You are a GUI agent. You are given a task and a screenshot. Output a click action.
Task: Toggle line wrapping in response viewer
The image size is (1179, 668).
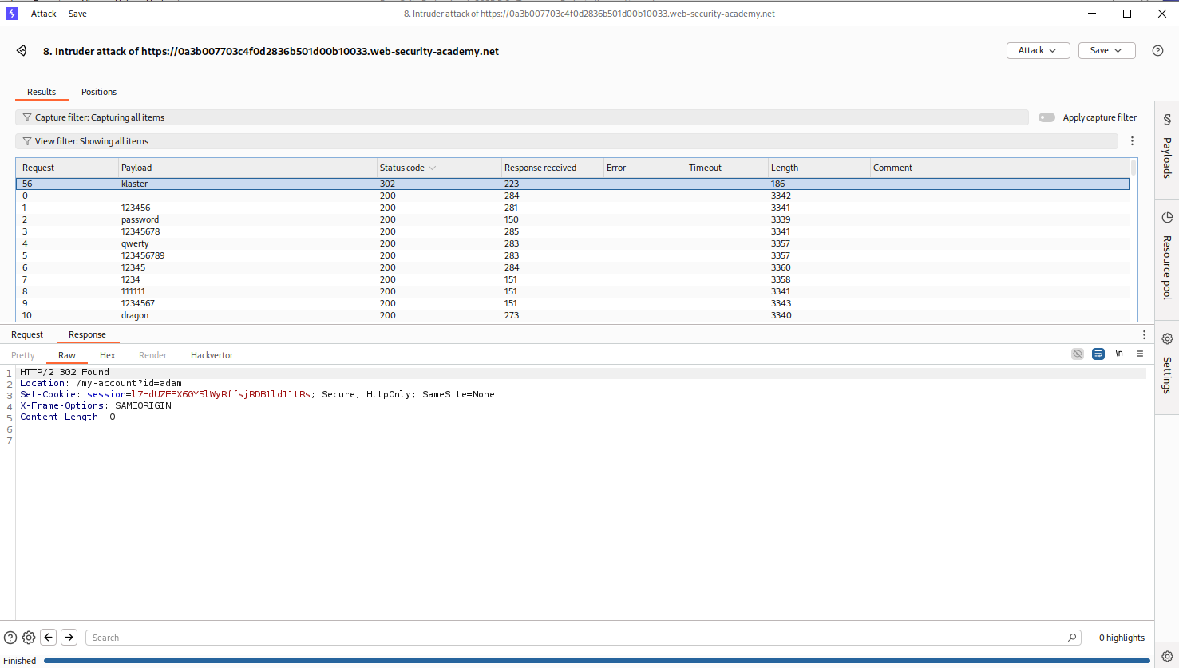point(1098,354)
